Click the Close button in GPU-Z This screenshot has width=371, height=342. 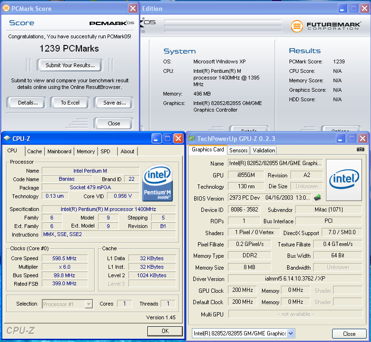click(349, 334)
